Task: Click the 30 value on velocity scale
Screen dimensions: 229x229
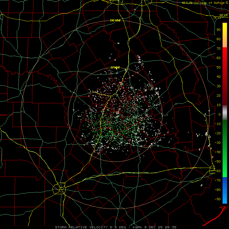Action: (x=219, y=86)
